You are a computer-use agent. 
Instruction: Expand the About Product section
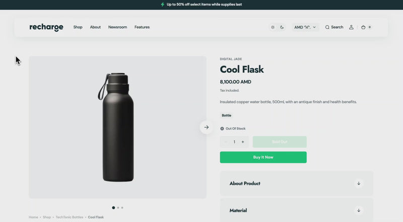pyautogui.click(x=297, y=183)
